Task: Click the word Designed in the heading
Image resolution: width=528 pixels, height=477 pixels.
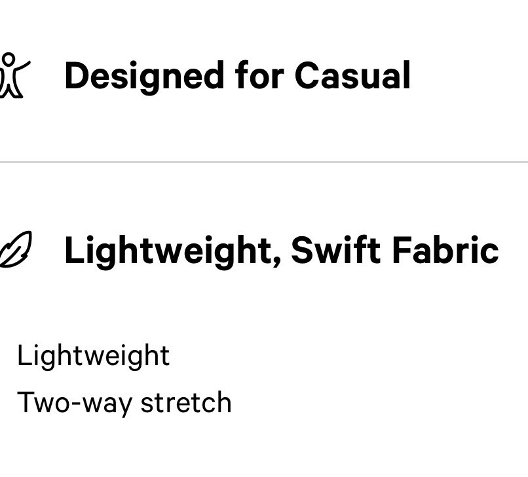Action: tap(144, 78)
